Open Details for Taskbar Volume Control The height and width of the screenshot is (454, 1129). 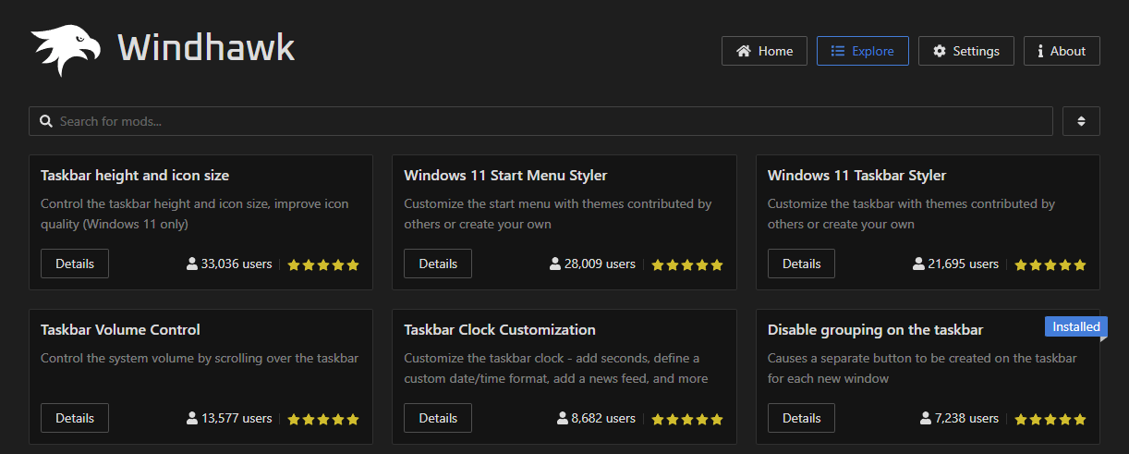click(x=75, y=418)
